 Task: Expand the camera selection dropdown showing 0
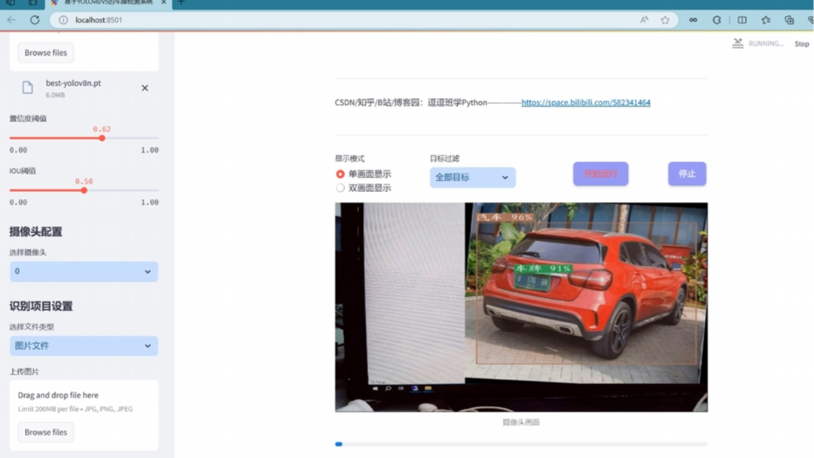coord(84,272)
